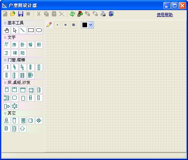Insert the 房 text label
Image resolution: width=188 pixels, height=160 pixels.
pyautogui.click(x=15, y=45)
